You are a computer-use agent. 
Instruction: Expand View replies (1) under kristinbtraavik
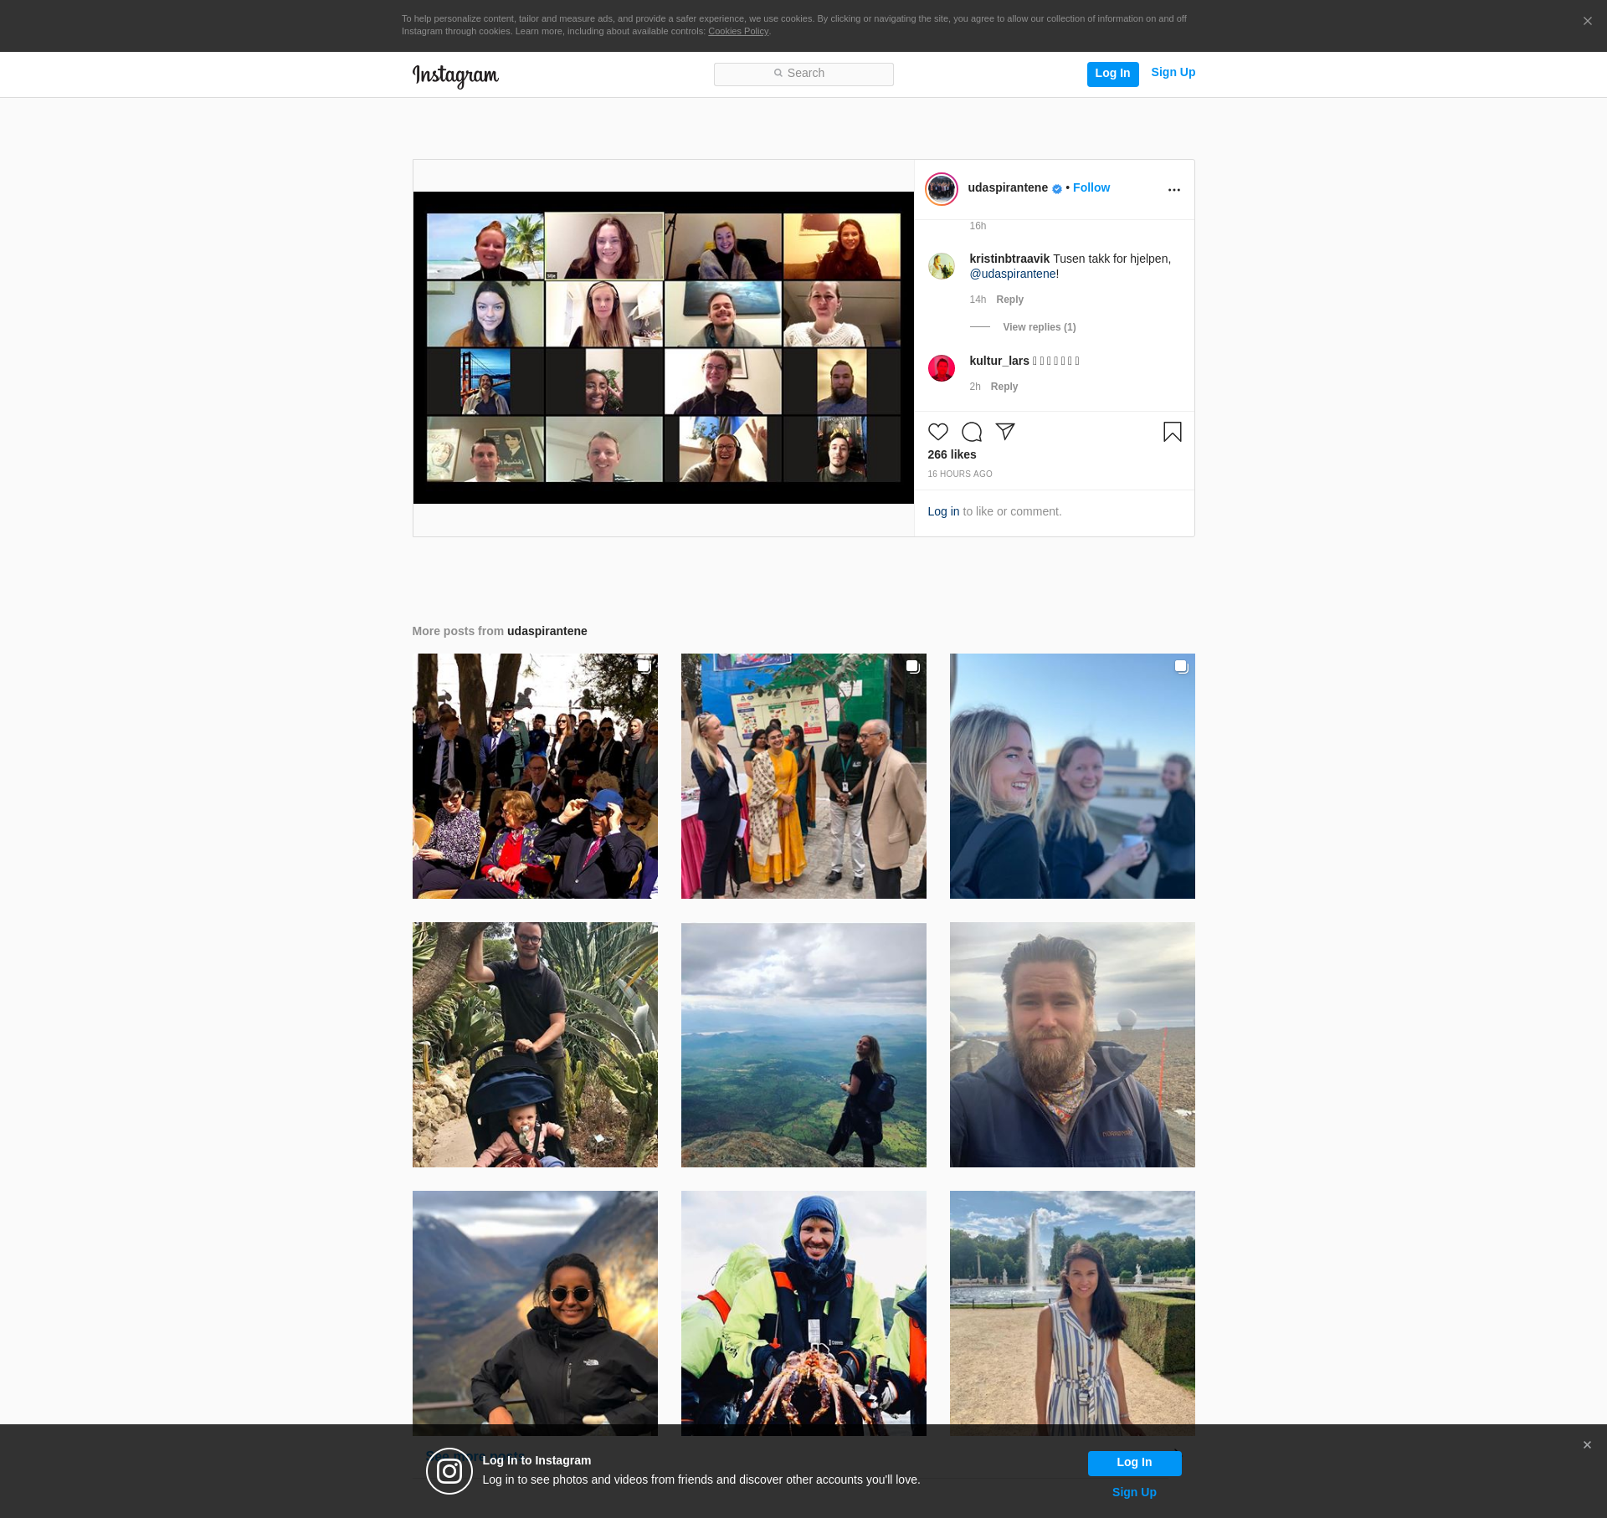click(1039, 327)
